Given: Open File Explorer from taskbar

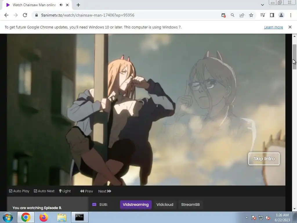Looking at the screenshot, I should tap(62, 217).
